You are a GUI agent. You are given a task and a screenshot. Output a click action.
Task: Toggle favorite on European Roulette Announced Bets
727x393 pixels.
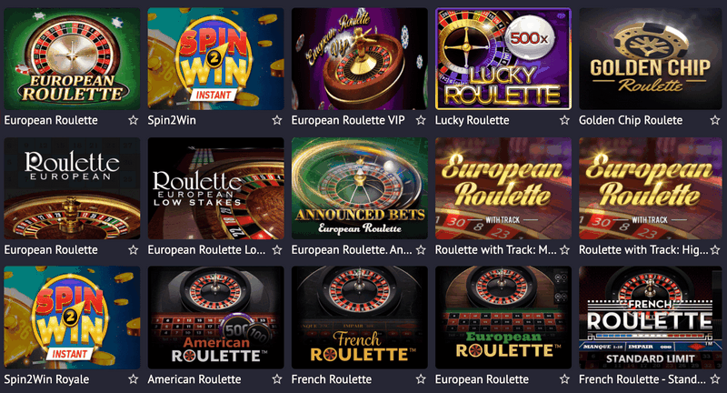point(421,249)
